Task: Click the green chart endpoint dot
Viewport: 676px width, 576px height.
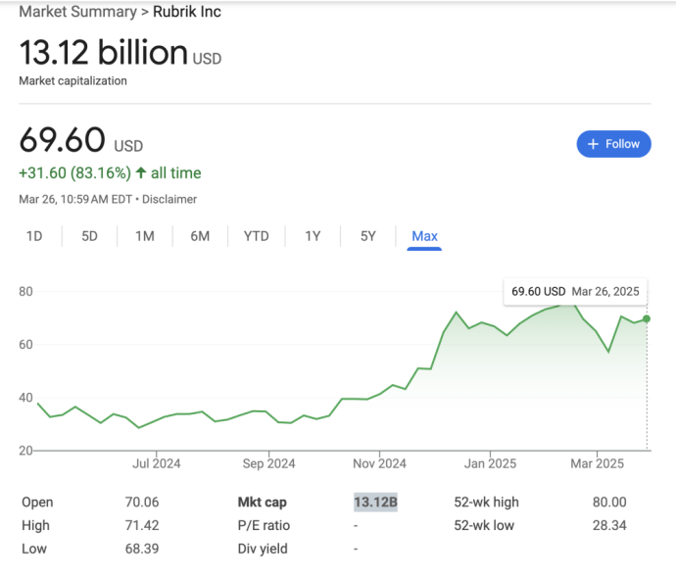Action: point(647,318)
